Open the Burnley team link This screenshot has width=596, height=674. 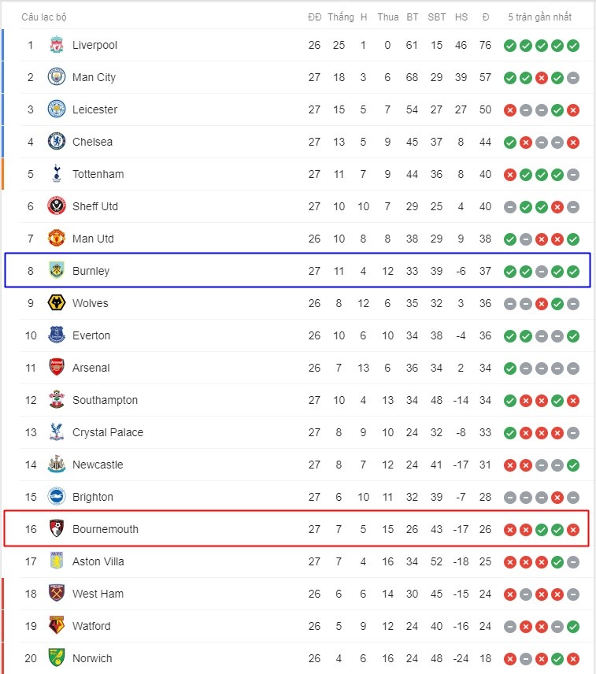point(91,271)
